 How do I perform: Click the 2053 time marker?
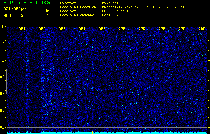tap(62, 29)
